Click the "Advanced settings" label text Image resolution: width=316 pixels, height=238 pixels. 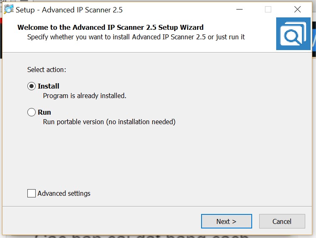pos(64,193)
